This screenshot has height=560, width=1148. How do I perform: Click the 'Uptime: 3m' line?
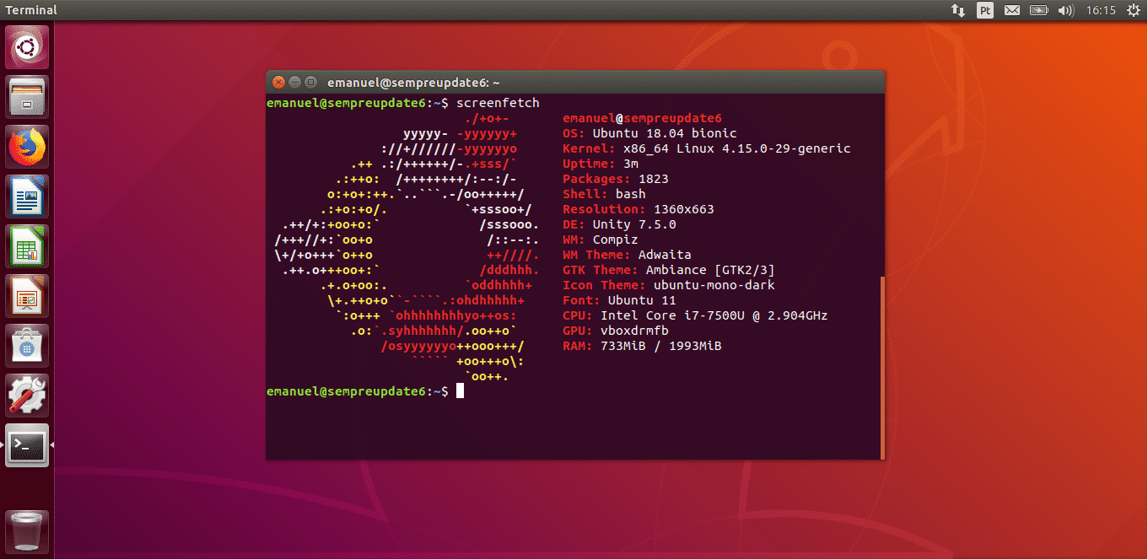pyautogui.click(x=601, y=164)
